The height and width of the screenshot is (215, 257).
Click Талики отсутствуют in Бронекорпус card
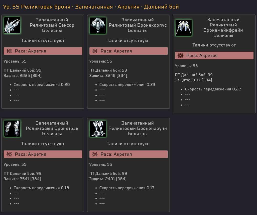click(x=128, y=41)
